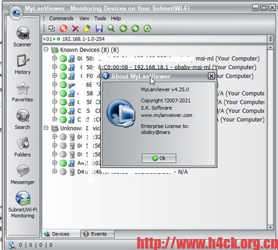Select the Known Devices (8) (8) node
Viewport: 278px width, 250px height.
click(89, 50)
